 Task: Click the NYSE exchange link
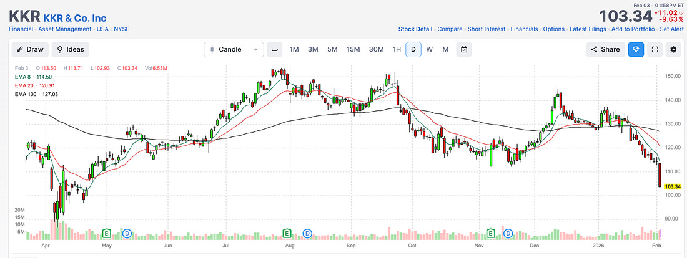pos(122,29)
